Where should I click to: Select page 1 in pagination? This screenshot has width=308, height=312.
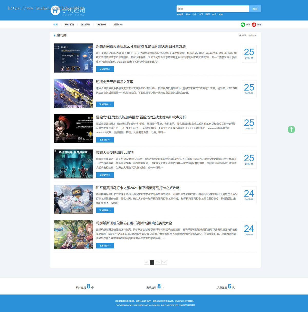pos(152,262)
